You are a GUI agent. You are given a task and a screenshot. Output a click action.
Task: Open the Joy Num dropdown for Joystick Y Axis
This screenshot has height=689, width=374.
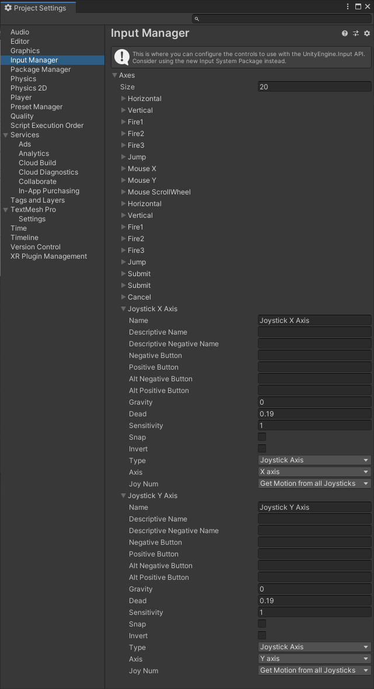click(314, 670)
